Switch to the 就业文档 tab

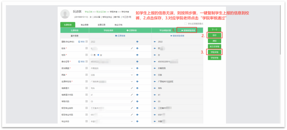118,25
